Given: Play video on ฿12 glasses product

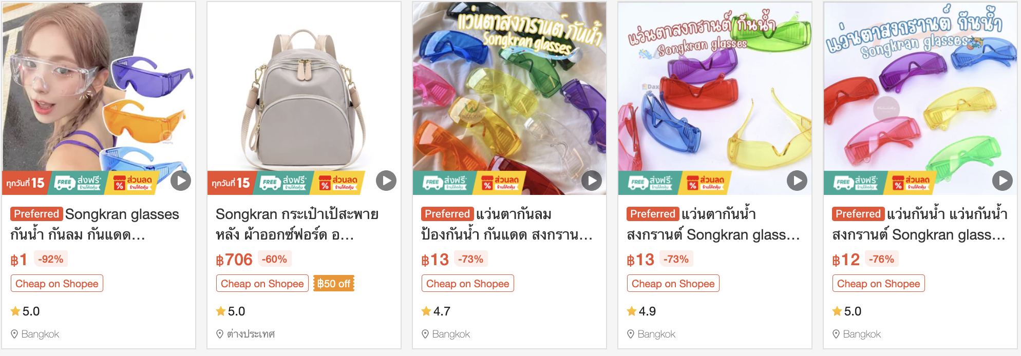Looking at the screenshot, I should click(x=1003, y=181).
